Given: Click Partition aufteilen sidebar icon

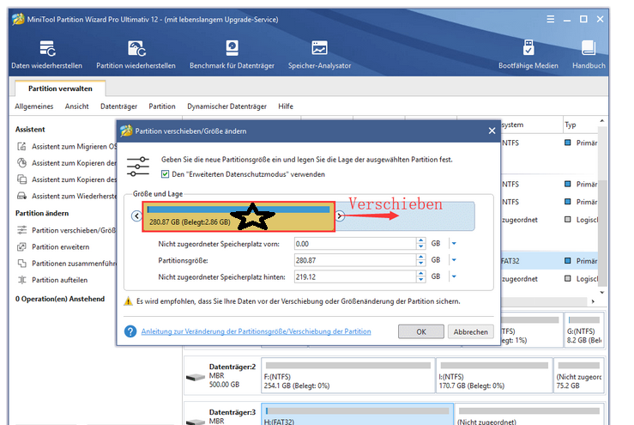Looking at the screenshot, I should [21, 280].
